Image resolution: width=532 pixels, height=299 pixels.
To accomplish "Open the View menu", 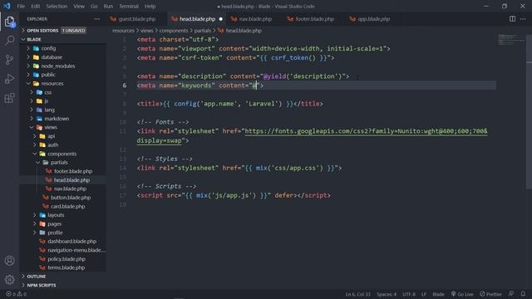I will (79, 6).
